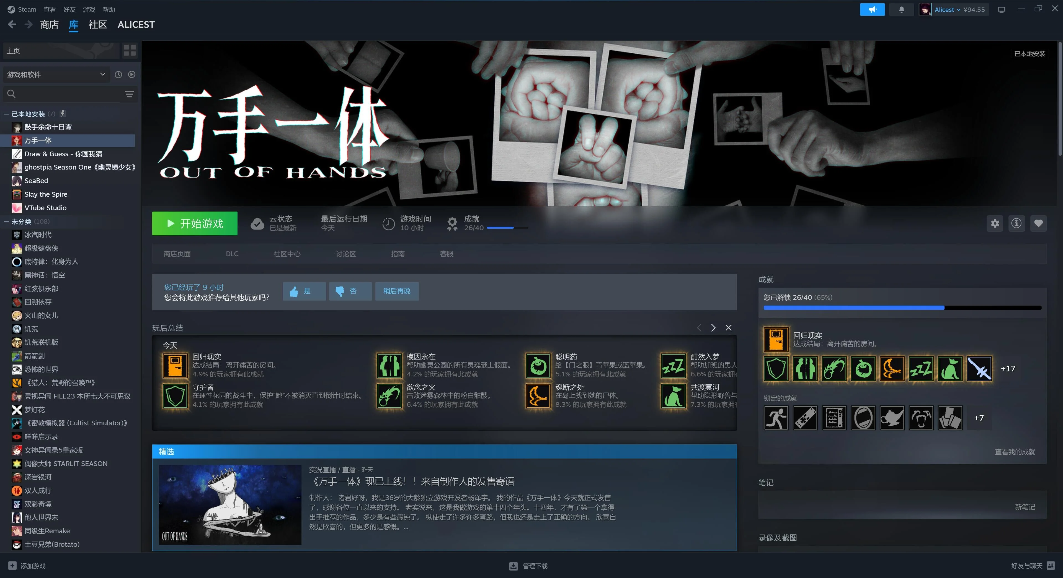1063x578 pixels.
Task: Show +17 more unlocked achievements
Action: coord(1008,369)
